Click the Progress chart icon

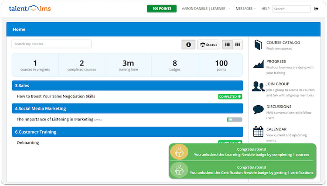(x=258, y=64)
